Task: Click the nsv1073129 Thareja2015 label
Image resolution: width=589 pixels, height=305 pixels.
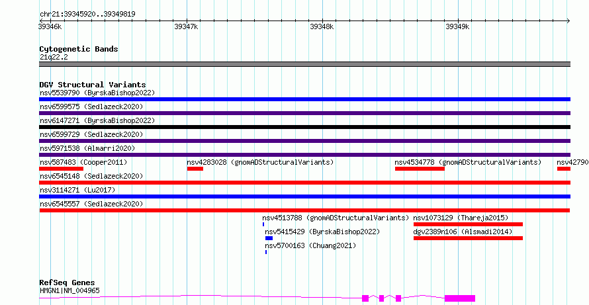Action: (x=461, y=218)
